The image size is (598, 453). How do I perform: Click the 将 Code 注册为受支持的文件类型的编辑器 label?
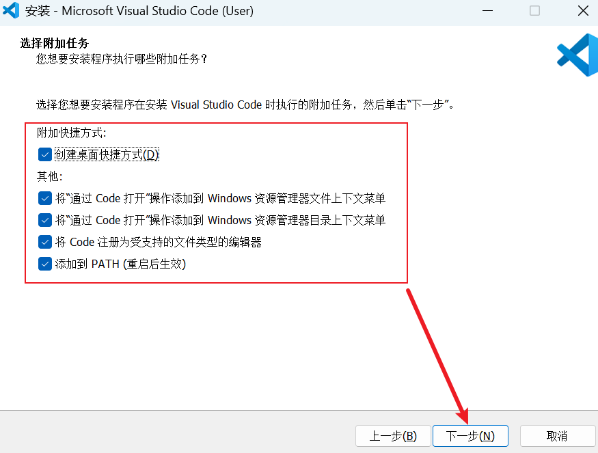(x=159, y=242)
